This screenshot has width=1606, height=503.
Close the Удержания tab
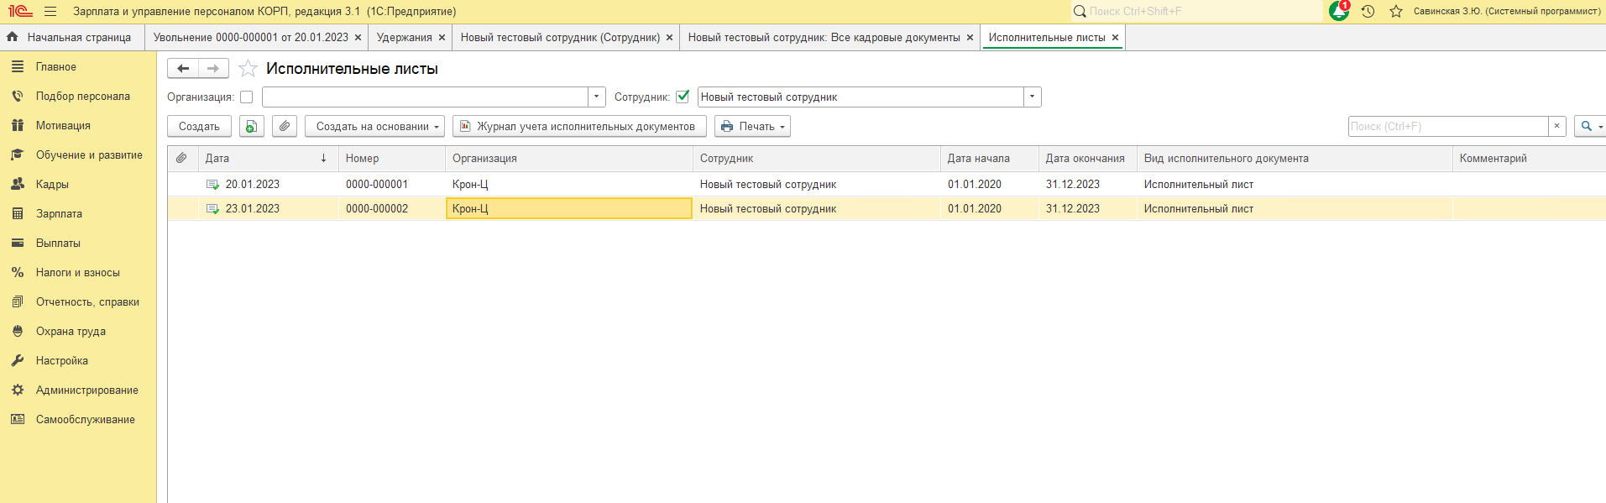point(442,38)
